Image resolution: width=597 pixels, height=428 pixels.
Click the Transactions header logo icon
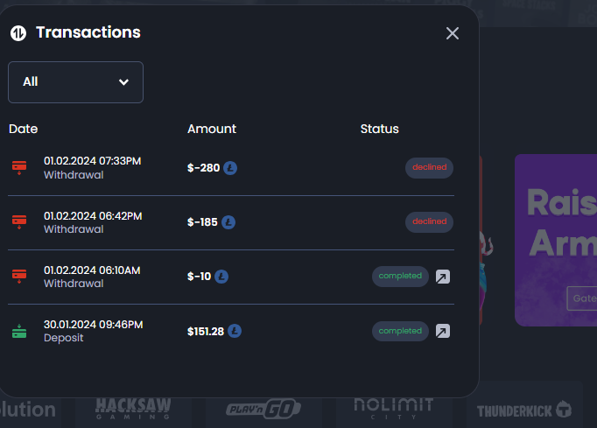(x=18, y=33)
